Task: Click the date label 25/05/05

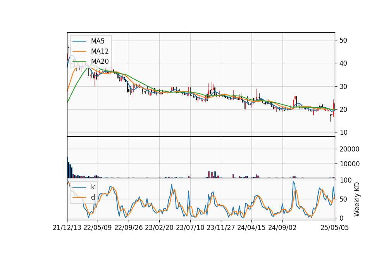Action: 335,228
